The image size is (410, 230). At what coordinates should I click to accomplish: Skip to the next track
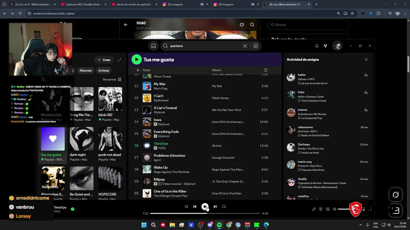(215, 207)
